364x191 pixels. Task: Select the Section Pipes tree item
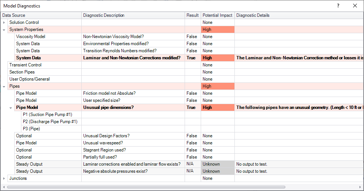[x=22, y=72]
